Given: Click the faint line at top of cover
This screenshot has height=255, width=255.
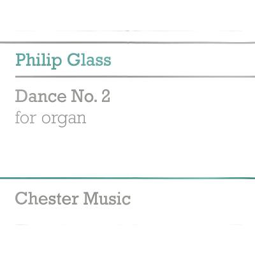Looking at the screenshot, I should [129, 31].
